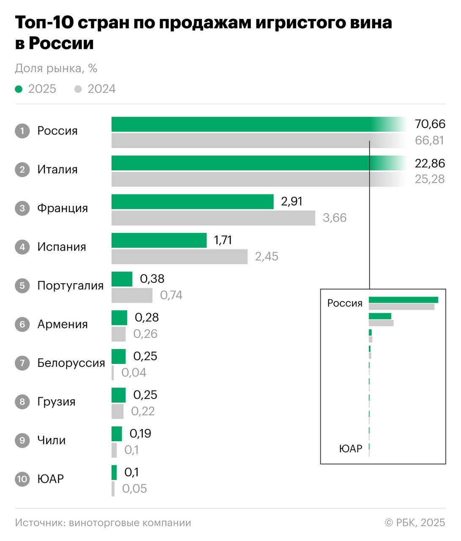Click the 2025 legend label text
Viewport: 461px width, 541px height.
tap(42, 89)
